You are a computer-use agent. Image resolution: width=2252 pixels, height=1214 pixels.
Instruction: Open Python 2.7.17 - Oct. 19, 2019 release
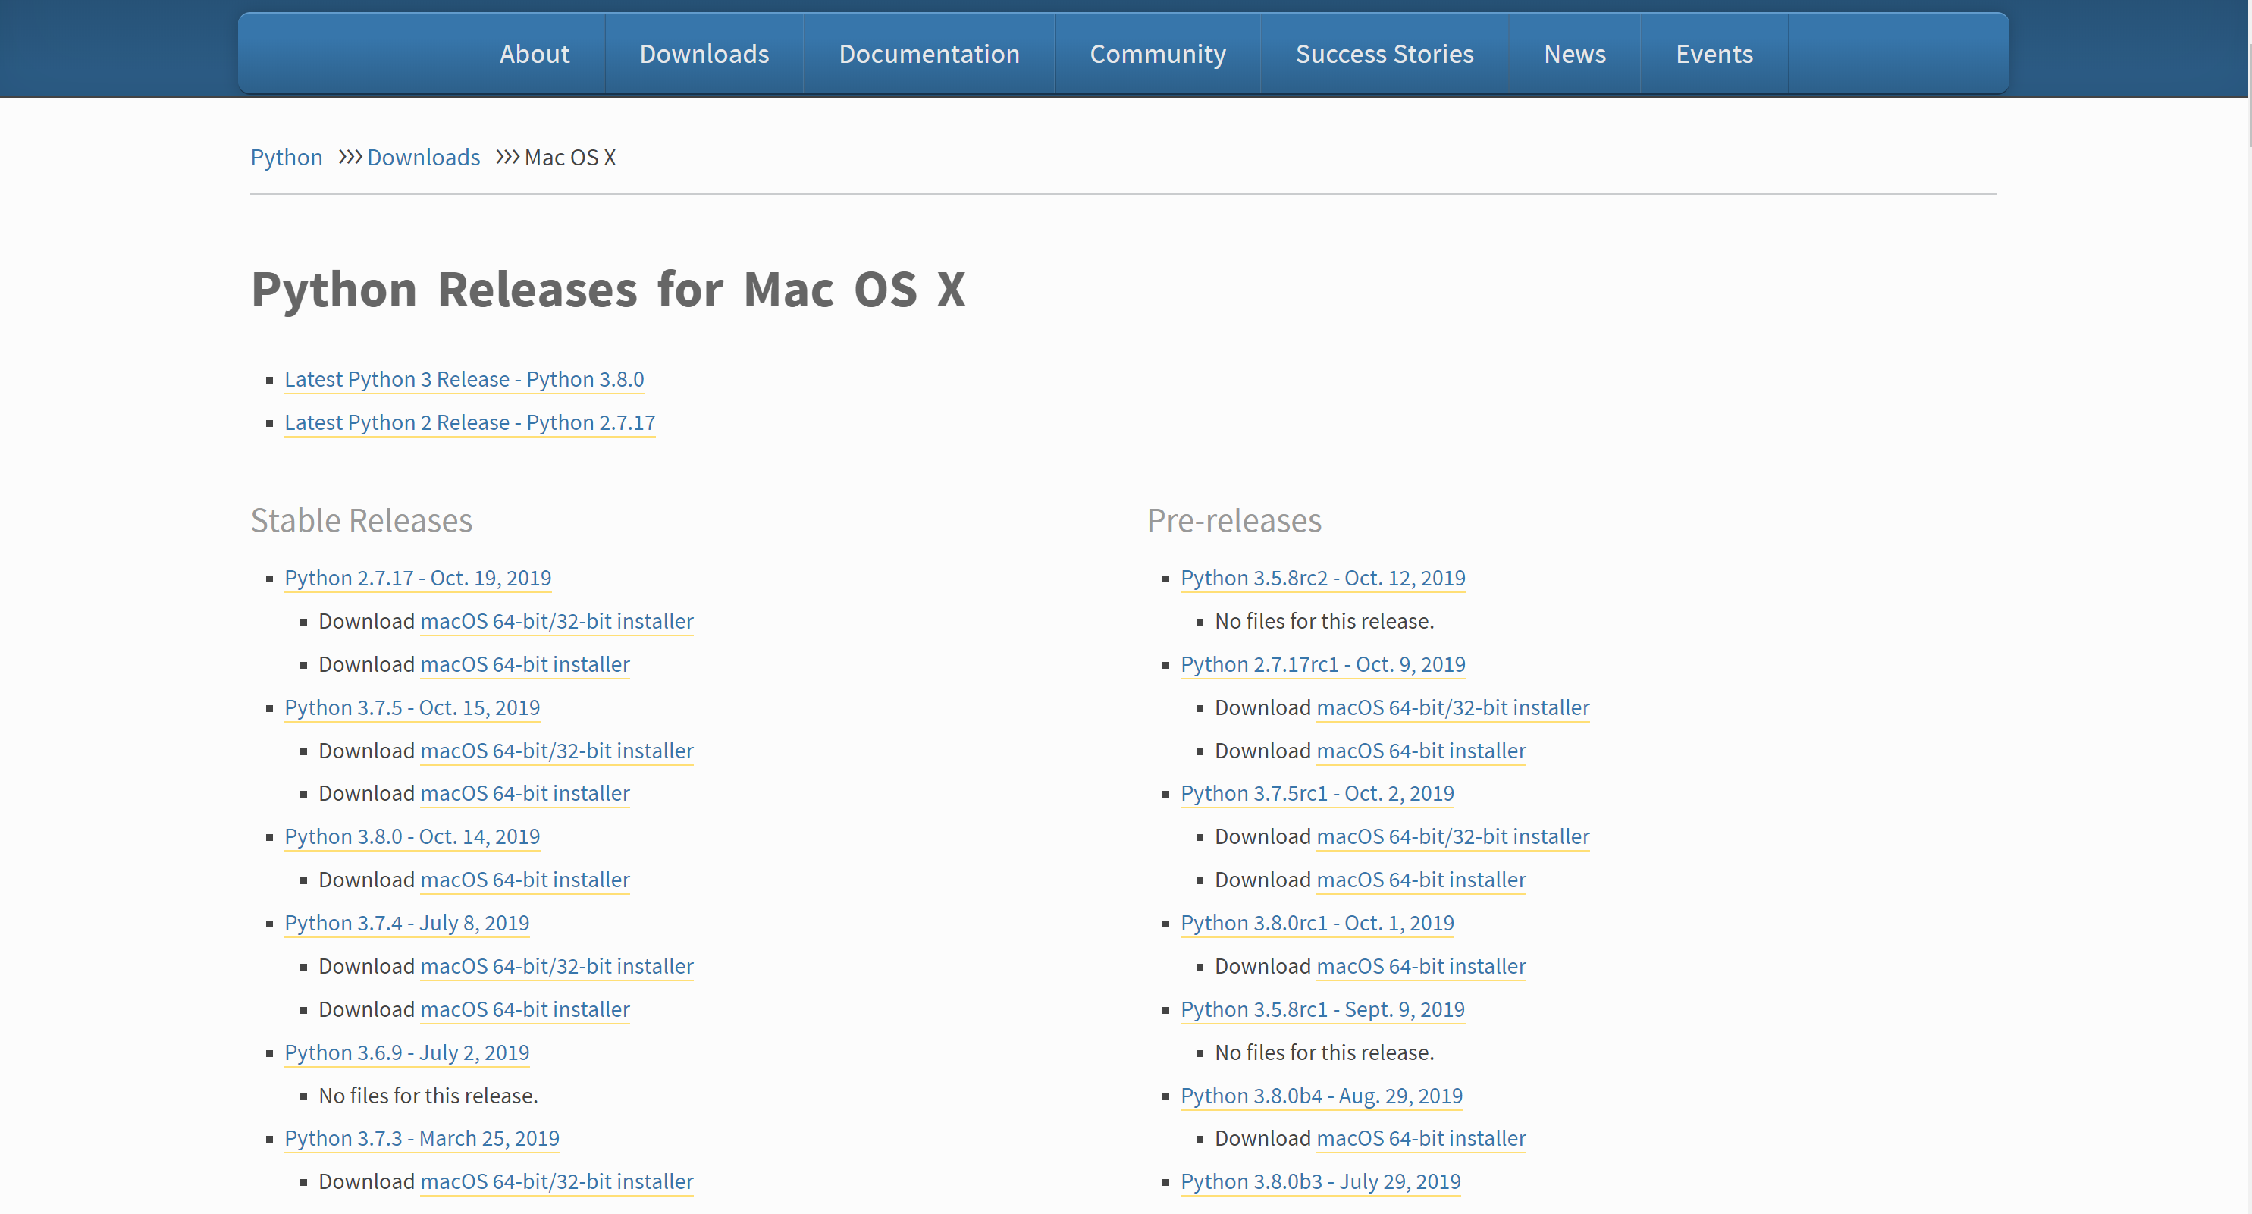coord(418,578)
